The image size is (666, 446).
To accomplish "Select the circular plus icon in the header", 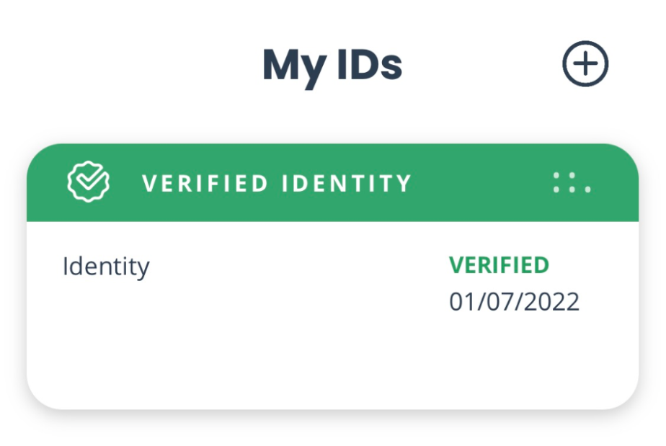I will [x=585, y=62].
